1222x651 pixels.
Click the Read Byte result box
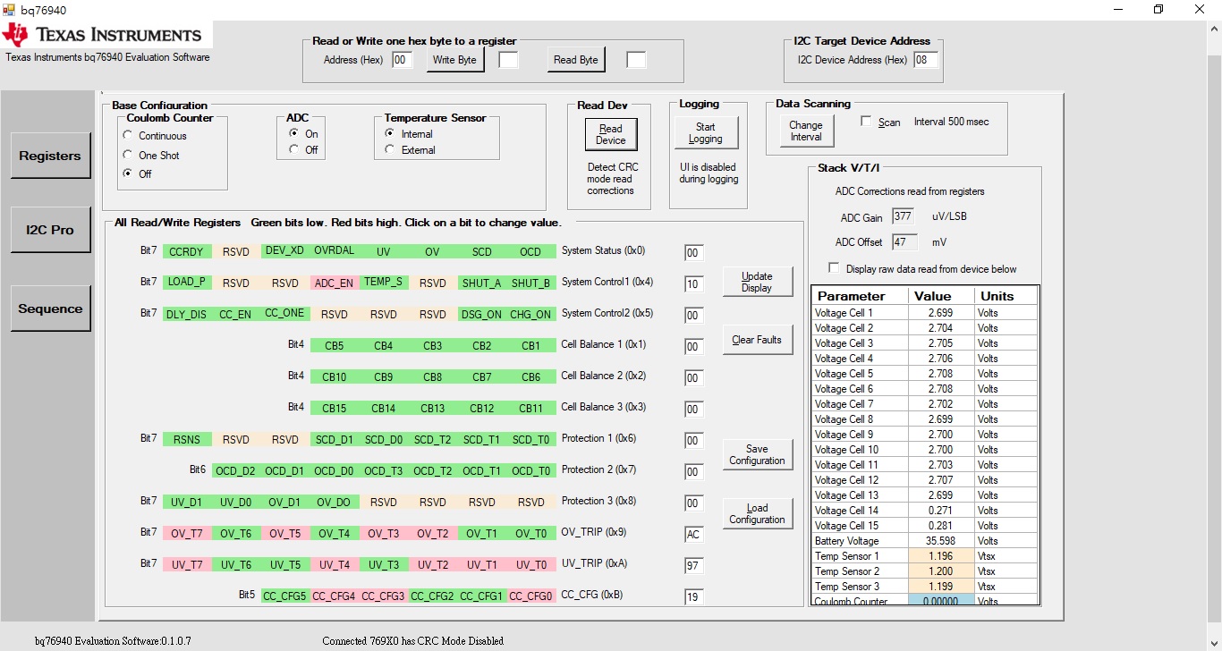pyautogui.click(x=636, y=60)
